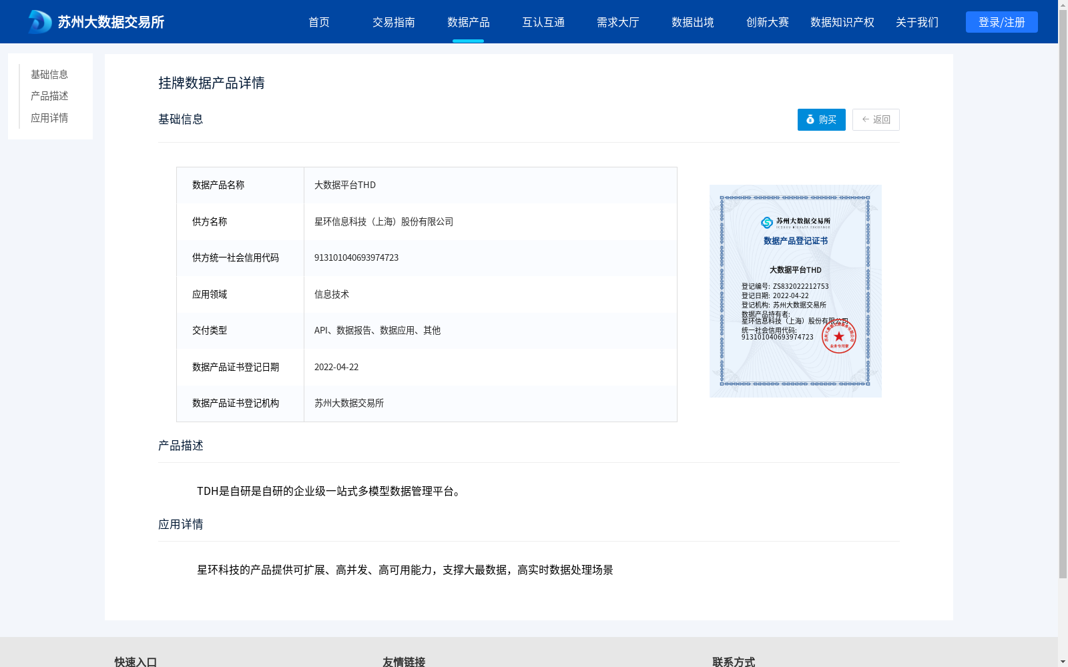
Task: Jump to 应用详情 in side anchor
Action: pyautogui.click(x=49, y=118)
